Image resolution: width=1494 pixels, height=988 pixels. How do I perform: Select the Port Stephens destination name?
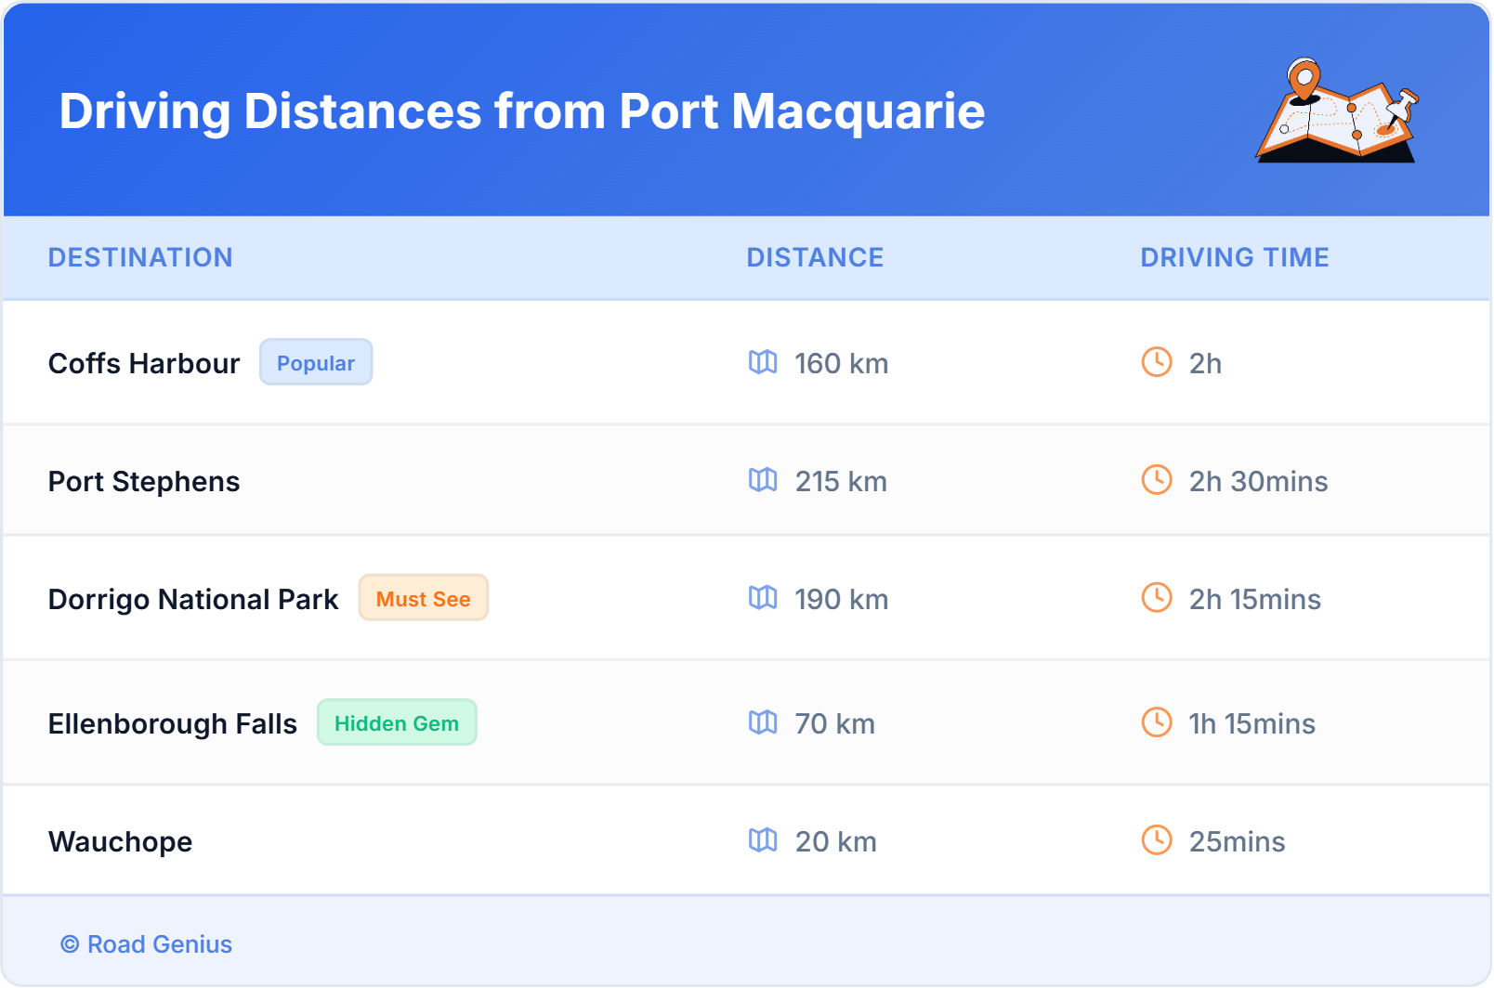tap(144, 481)
